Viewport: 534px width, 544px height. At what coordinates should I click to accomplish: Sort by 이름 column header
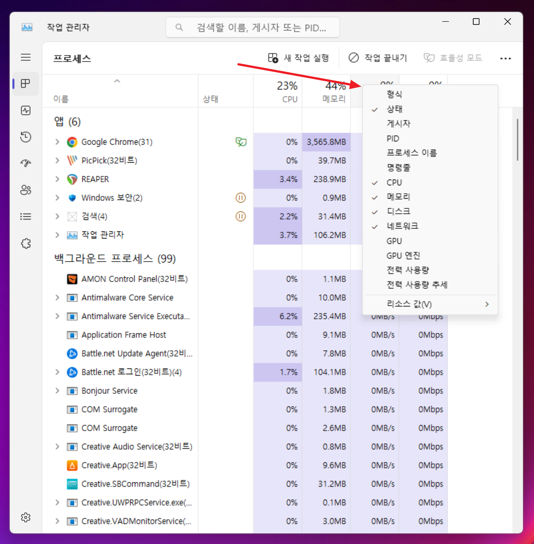120,91
